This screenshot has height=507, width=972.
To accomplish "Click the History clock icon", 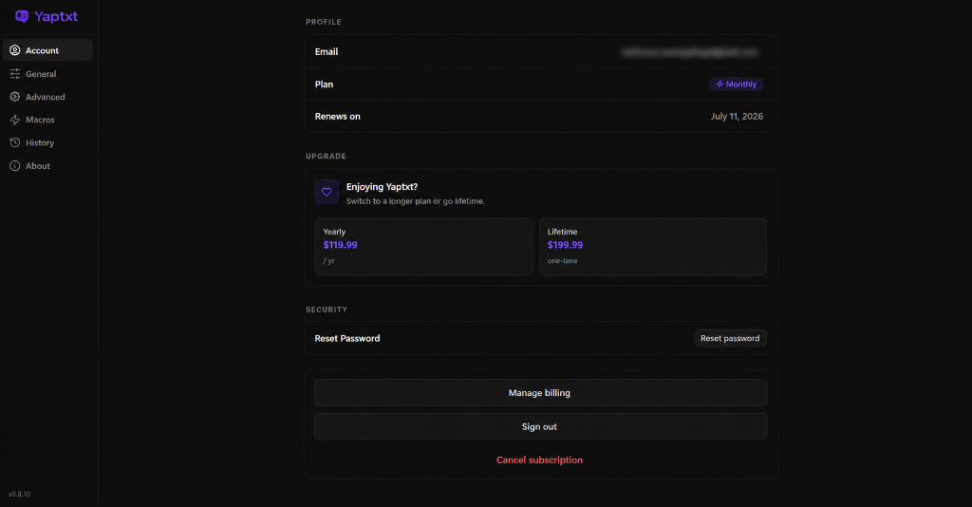I will [15, 142].
